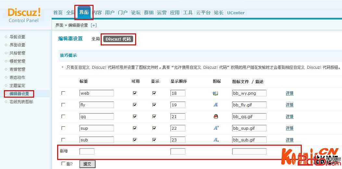Open the 应用 top menu

click(x=175, y=13)
